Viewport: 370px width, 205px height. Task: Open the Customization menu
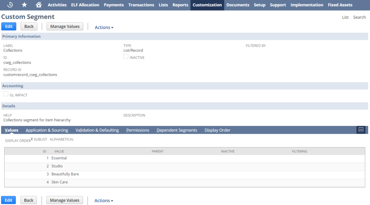click(207, 5)
